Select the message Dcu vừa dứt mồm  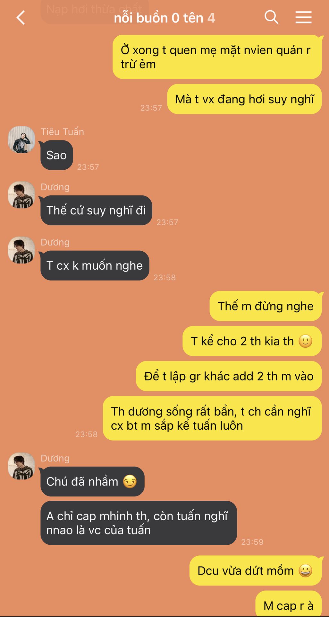coord(256,570)
